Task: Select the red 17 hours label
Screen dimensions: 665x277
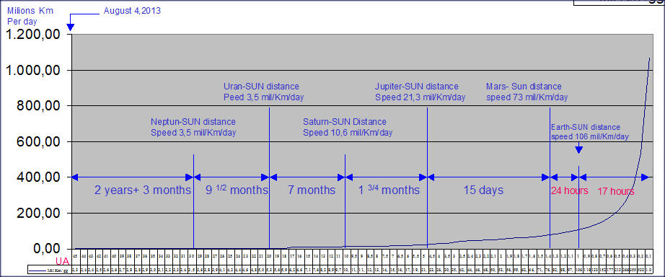Action: click(x=616, y=191)
